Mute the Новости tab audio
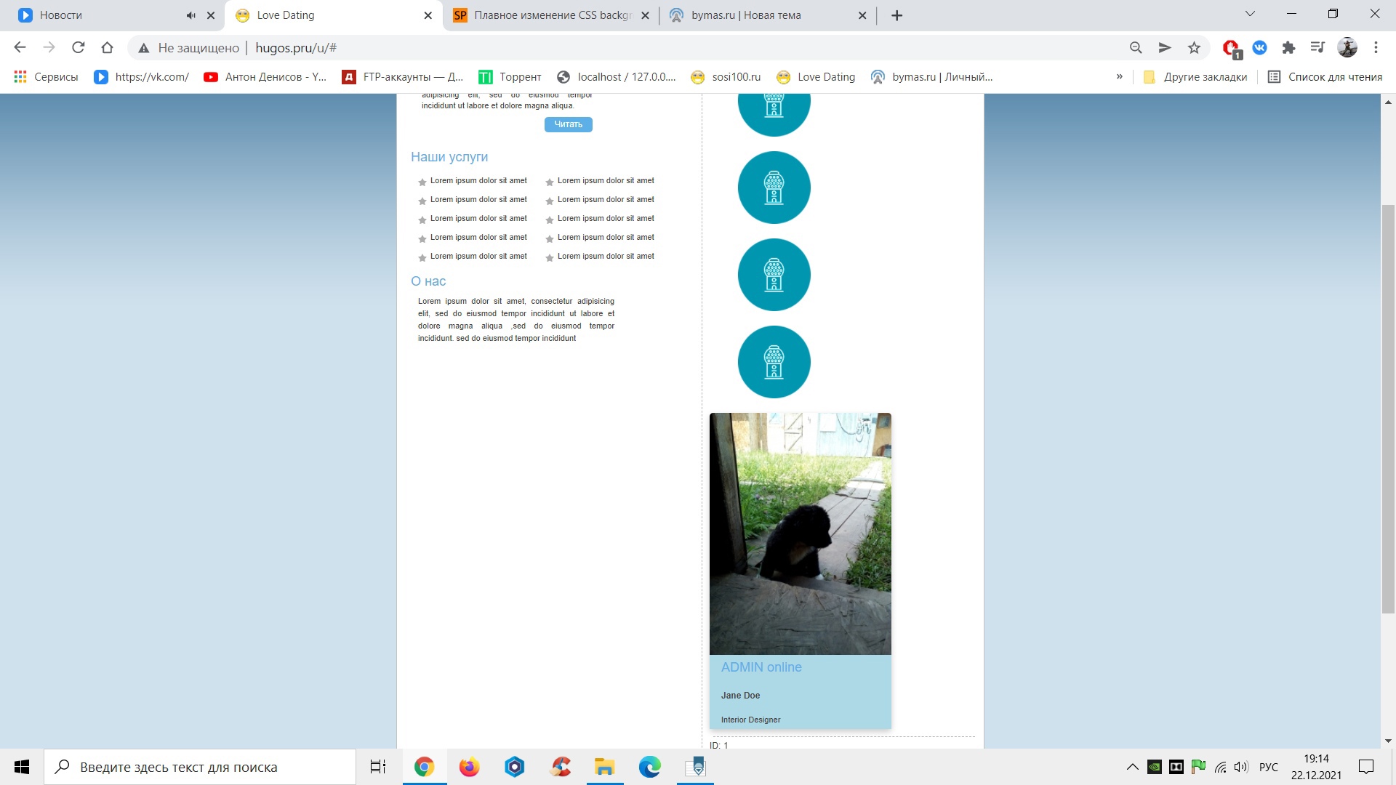 click(190, 15)
